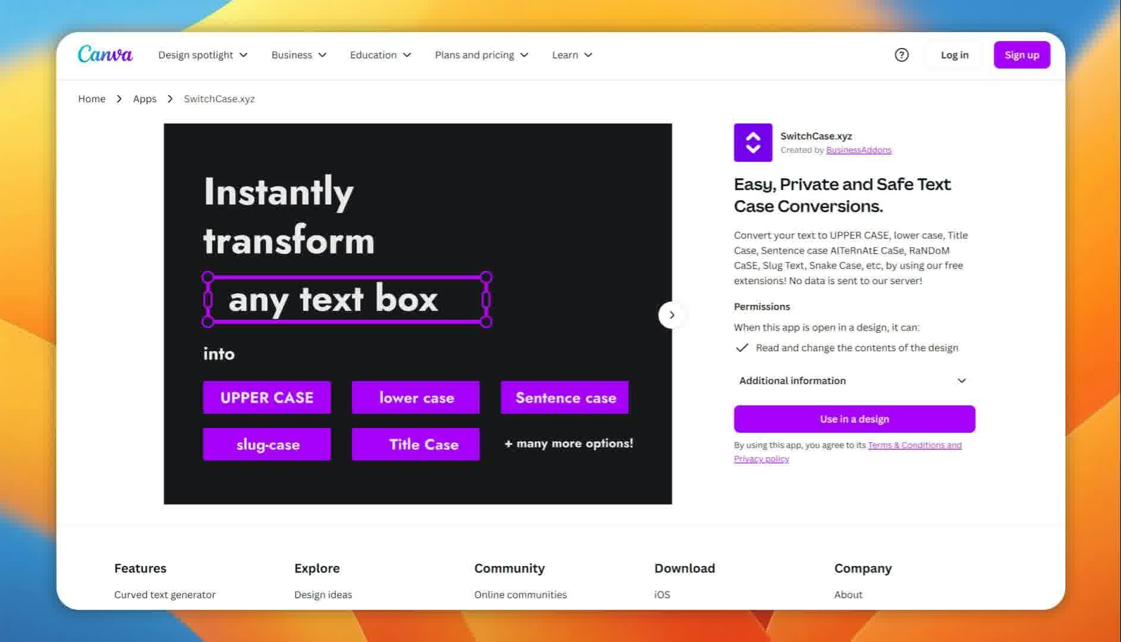This screenshot has height=642, width=1121.
Task: Go to next slide with arrow button
Action: coord(672,315)
